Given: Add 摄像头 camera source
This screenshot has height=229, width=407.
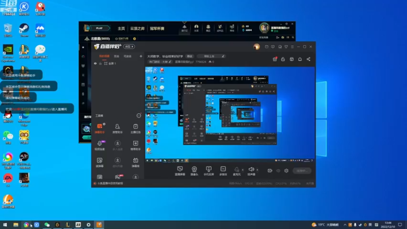Looking at the screenshot, I should (194, 171).
